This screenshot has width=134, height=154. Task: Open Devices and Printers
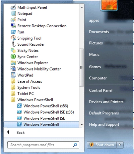click(x=106, y=102)
